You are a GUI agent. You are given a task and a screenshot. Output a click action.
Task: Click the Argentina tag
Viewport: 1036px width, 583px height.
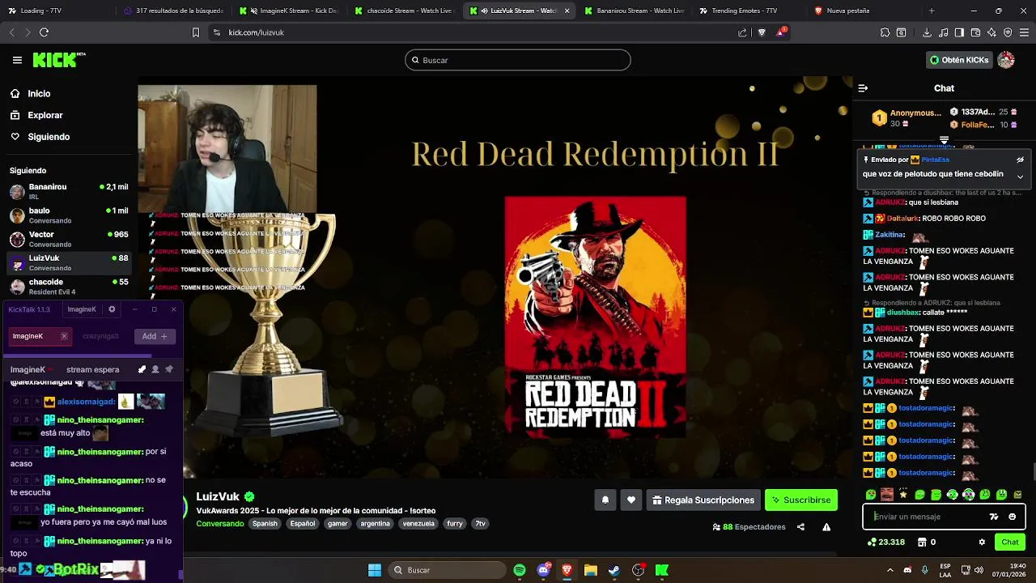pyautogui.click(x=375, y=524)
